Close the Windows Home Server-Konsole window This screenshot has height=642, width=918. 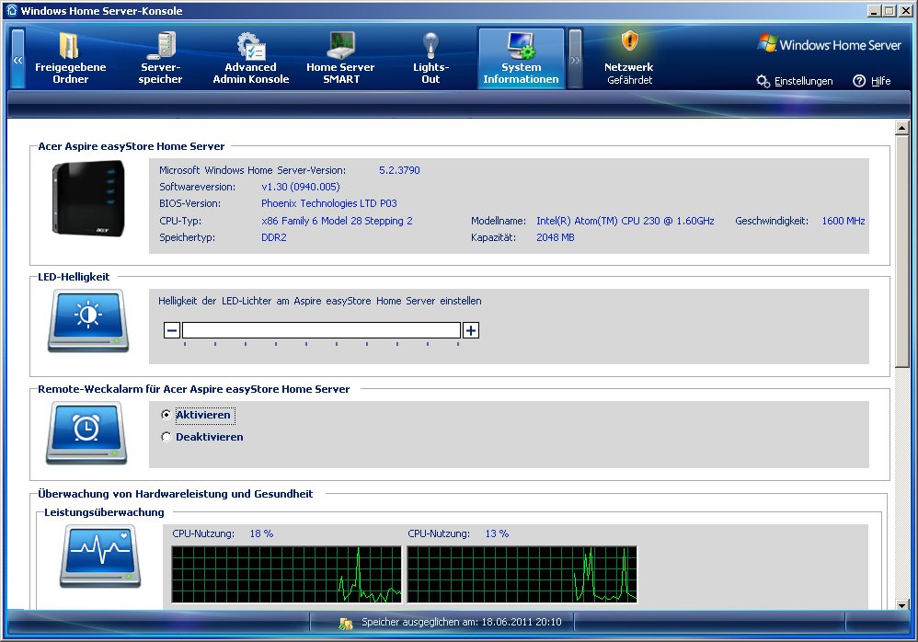905,10
